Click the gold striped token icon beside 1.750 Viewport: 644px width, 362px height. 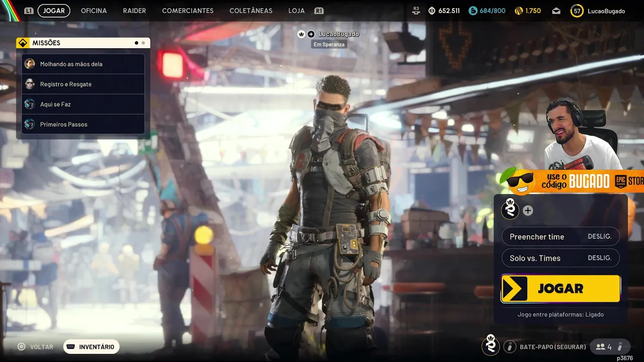pyautogui.click(x=518, y=11)
